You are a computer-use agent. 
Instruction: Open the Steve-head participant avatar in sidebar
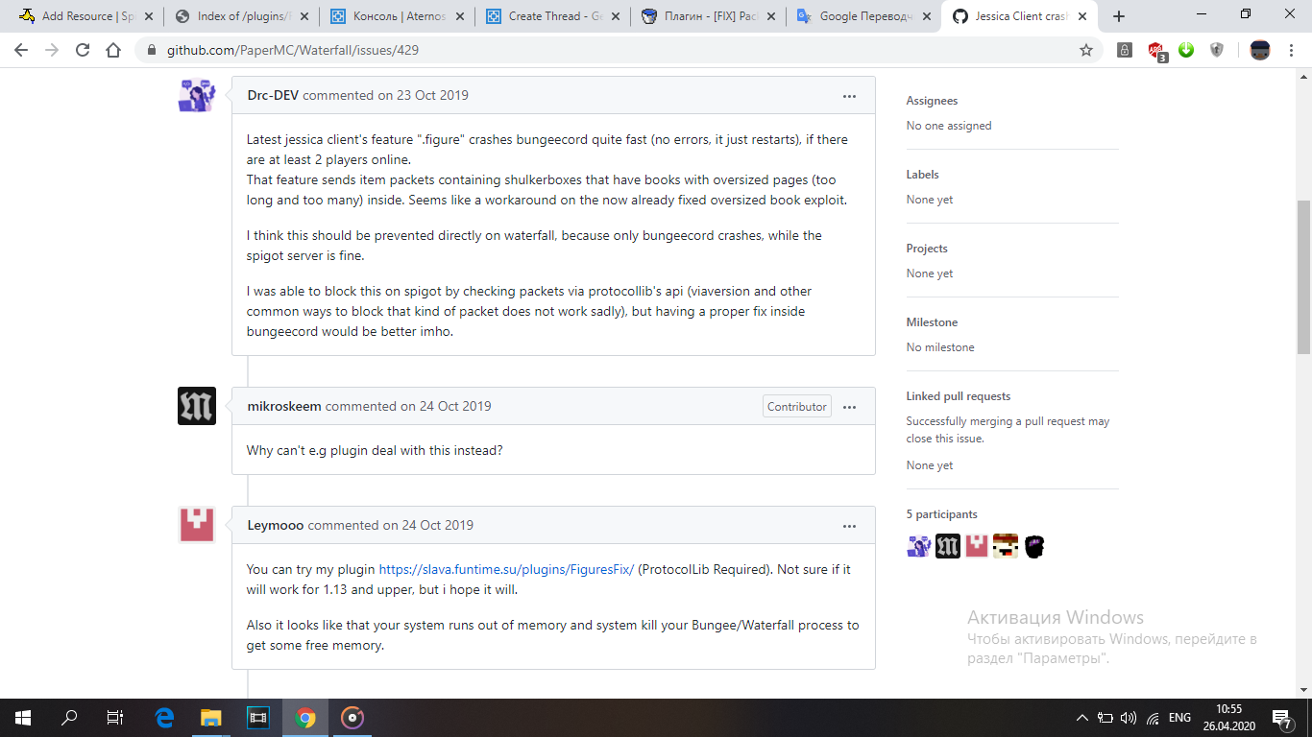pyautogui.click(x=1006, y=546)
